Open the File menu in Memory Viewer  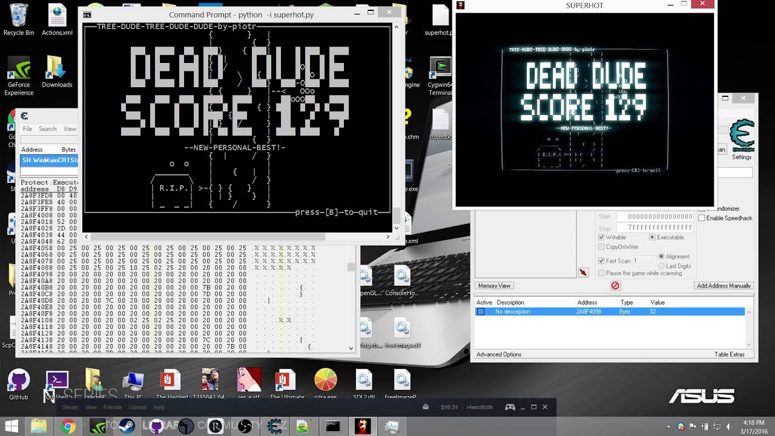(27, 129)
